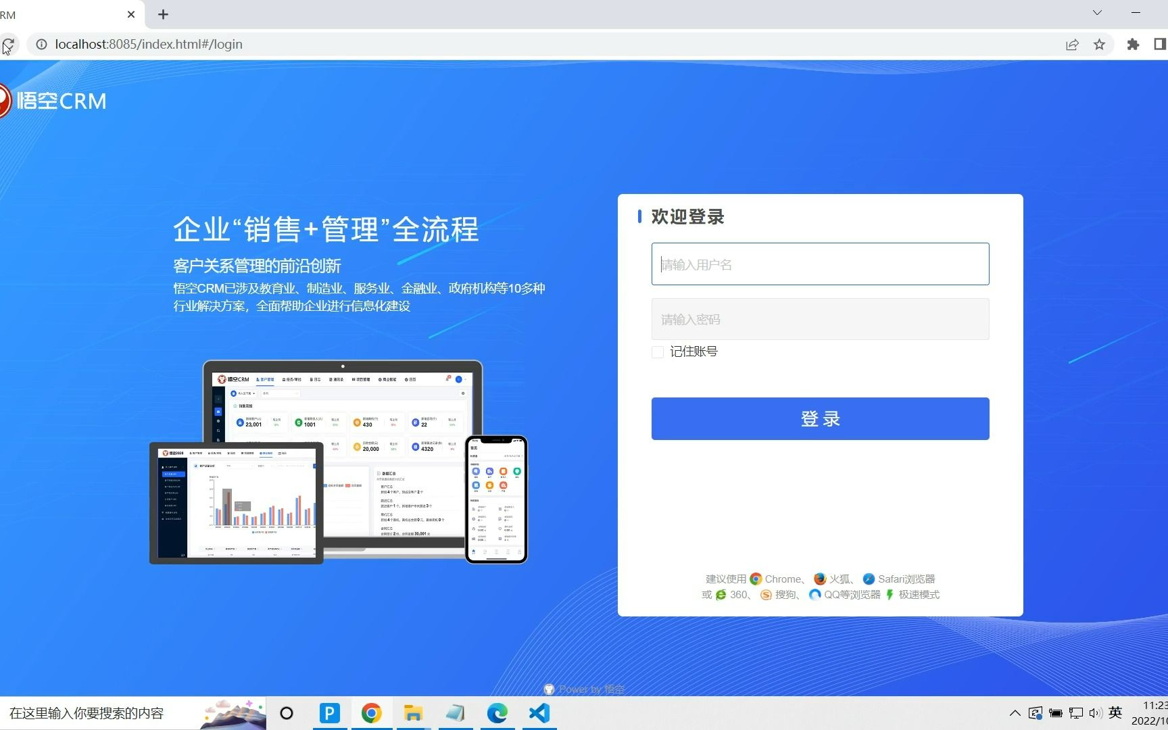Switch the 英 input method indicator
This screenshot has height=730, width=1168.
pos(1116,712)
